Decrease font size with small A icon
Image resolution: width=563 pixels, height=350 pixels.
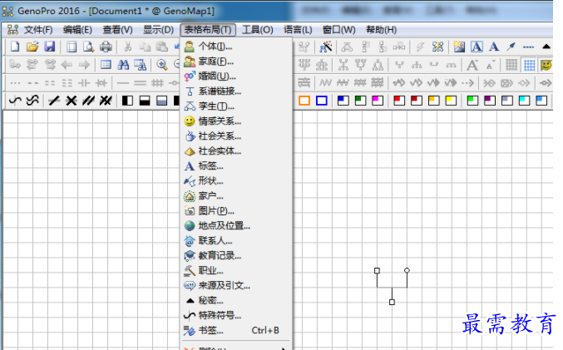pos(491,65)
